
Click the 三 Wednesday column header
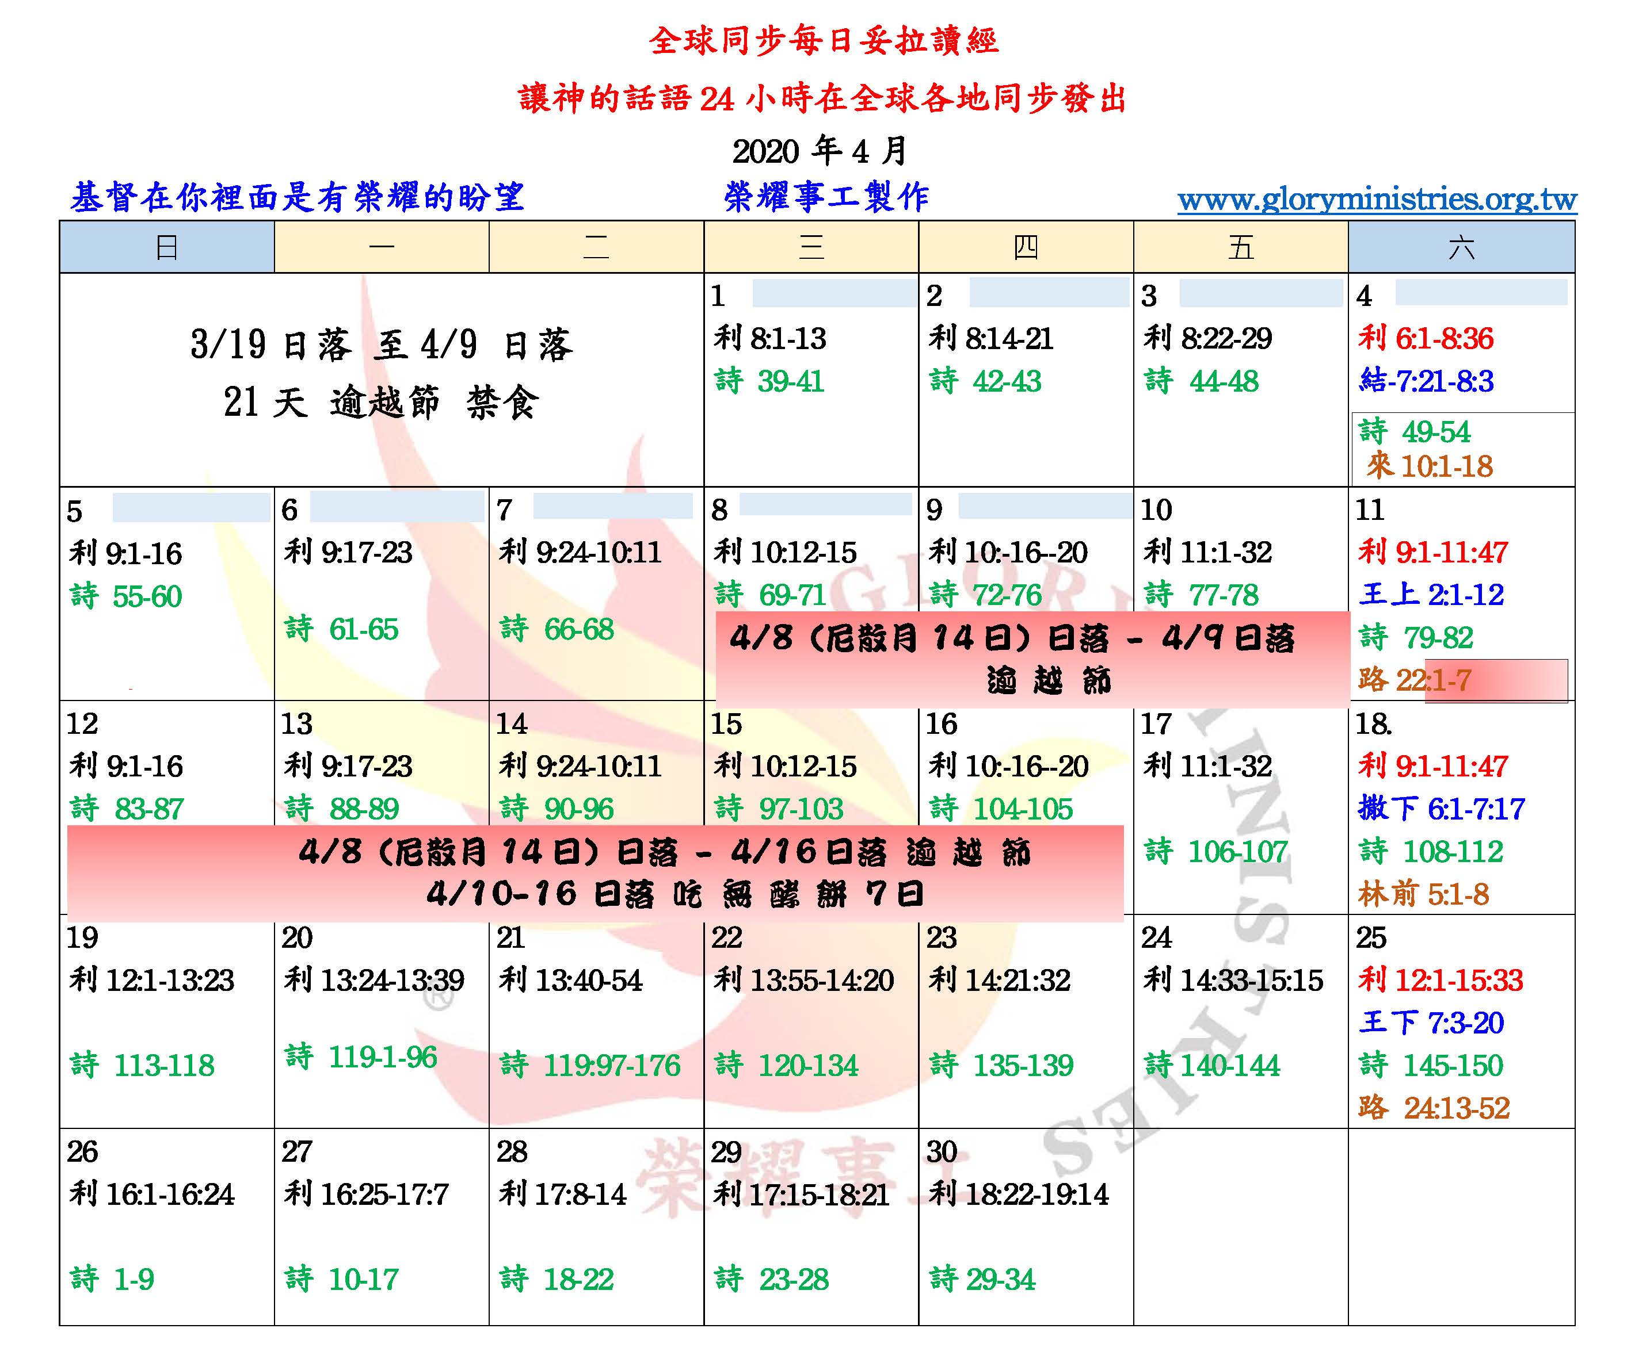(811, 247)
